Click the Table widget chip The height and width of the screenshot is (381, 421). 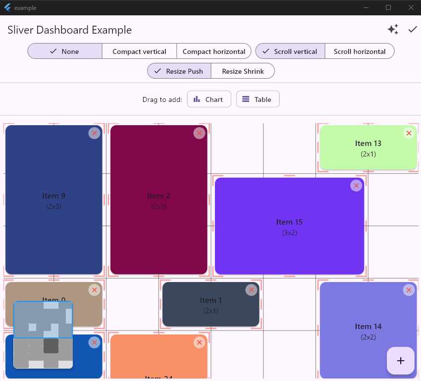(x=258, y=99)
